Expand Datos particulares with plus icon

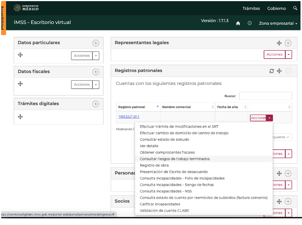pos(96,43)
